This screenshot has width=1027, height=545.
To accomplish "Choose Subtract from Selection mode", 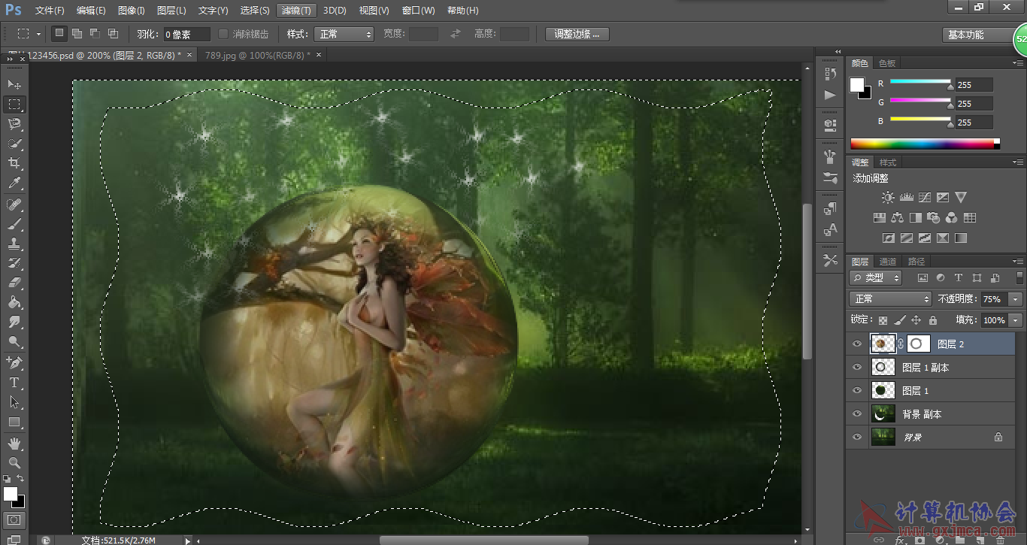I will point(95,34).
